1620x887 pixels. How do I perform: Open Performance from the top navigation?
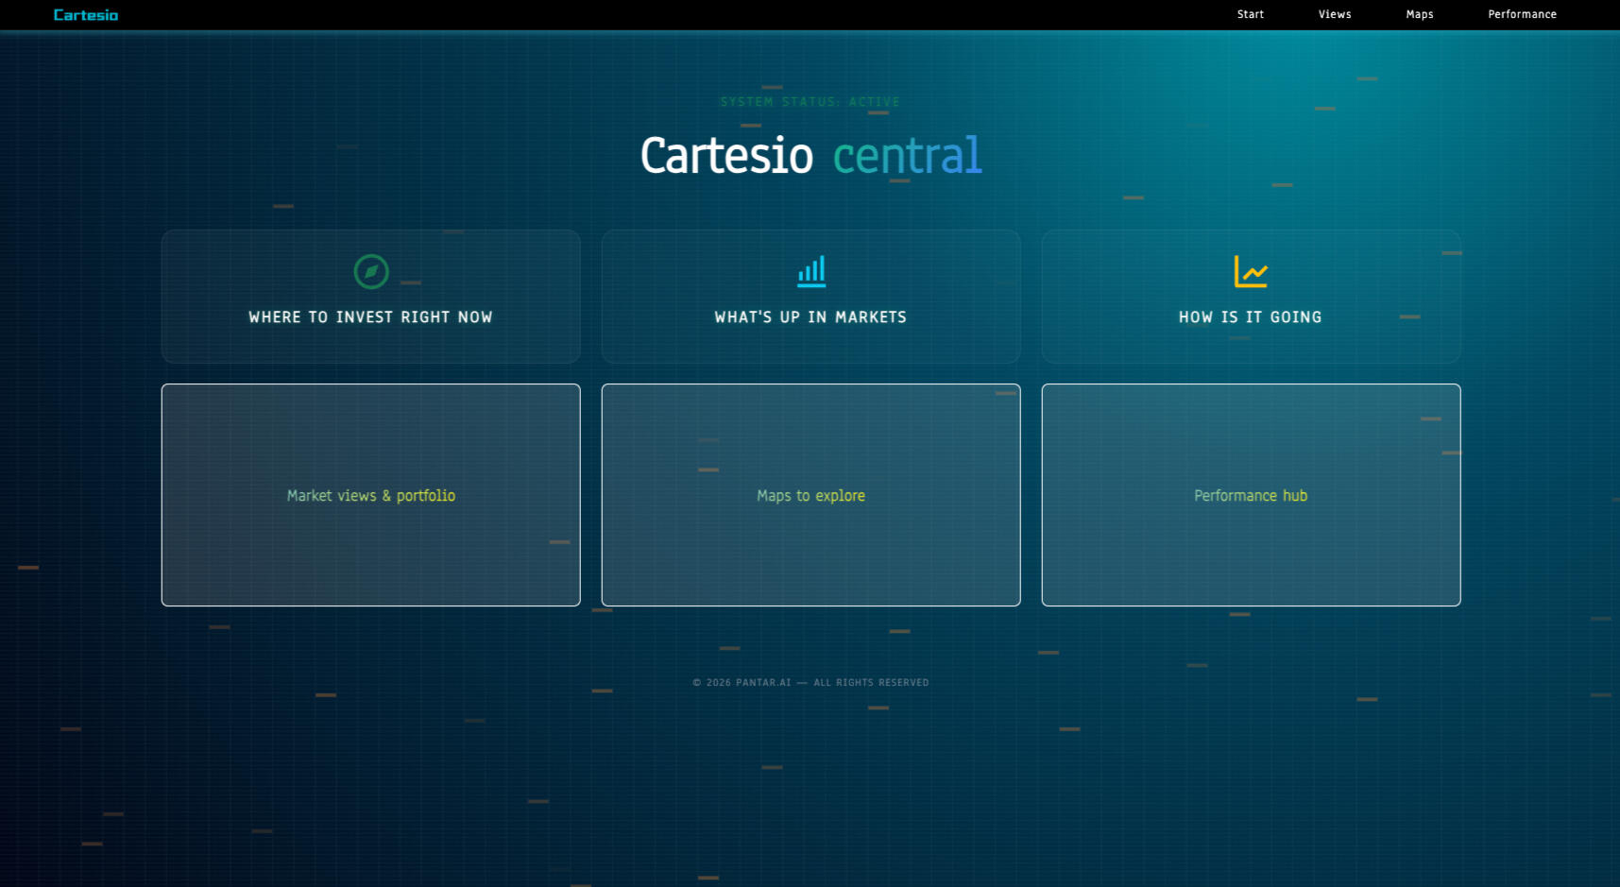click(1522, 14)
